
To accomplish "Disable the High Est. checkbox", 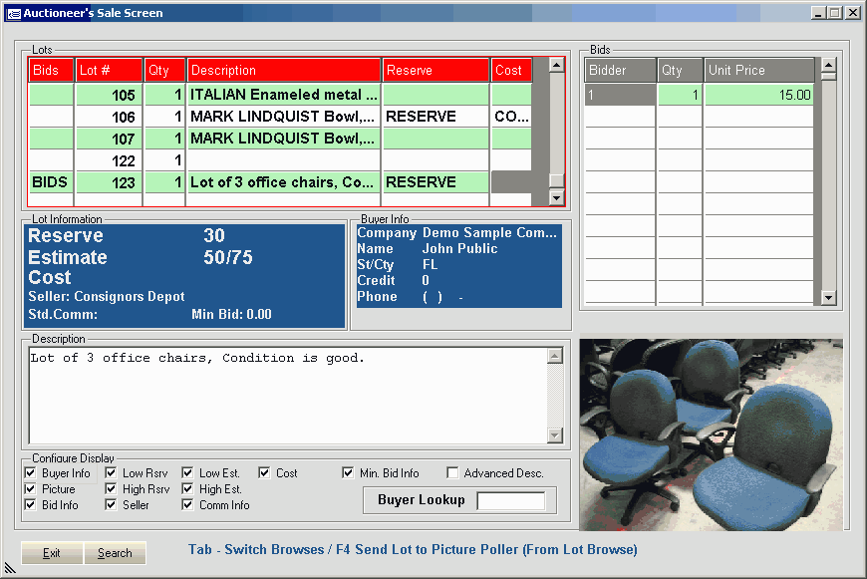I will (187, 489).
